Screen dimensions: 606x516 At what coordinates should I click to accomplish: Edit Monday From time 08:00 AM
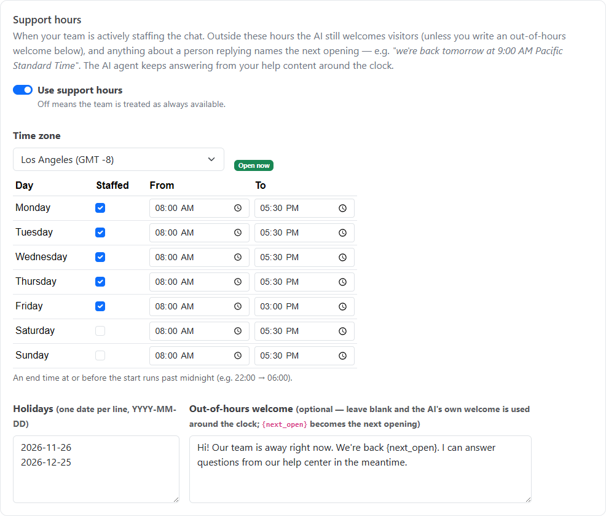pos(199,208)
